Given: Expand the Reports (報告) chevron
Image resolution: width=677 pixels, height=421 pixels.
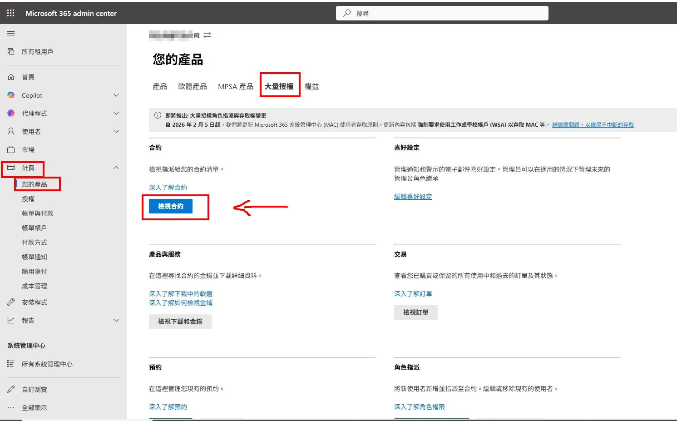Looking at the screenshot, I should coord(116,321).
